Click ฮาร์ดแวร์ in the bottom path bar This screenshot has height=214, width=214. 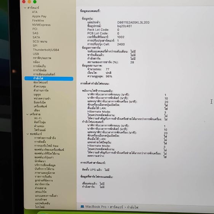coord(117,207)
